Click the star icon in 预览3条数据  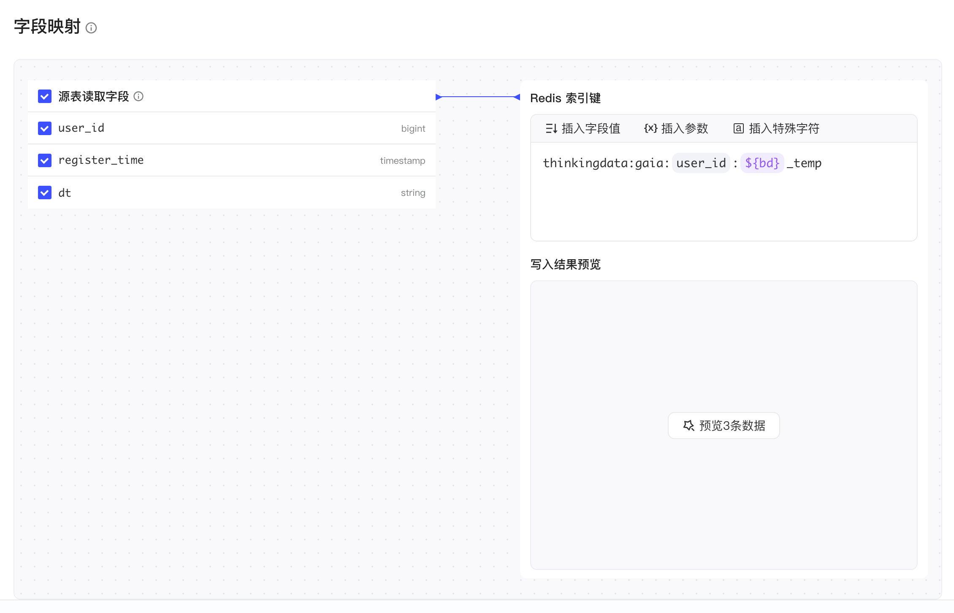click(689, 426)
